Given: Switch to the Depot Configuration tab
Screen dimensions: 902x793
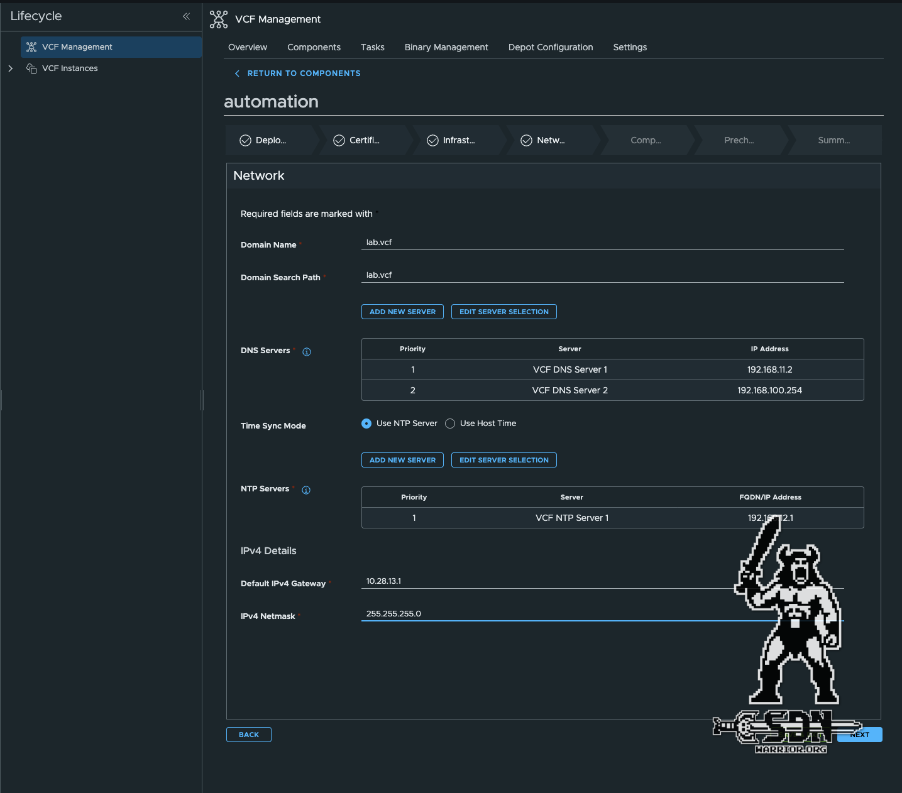Looking at the screenshot, I should tap(551, 47).
